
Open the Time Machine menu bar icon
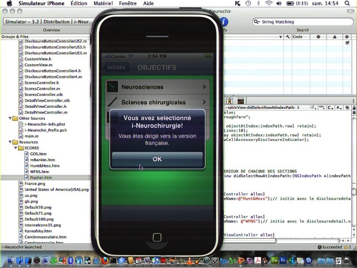point(248,4)
